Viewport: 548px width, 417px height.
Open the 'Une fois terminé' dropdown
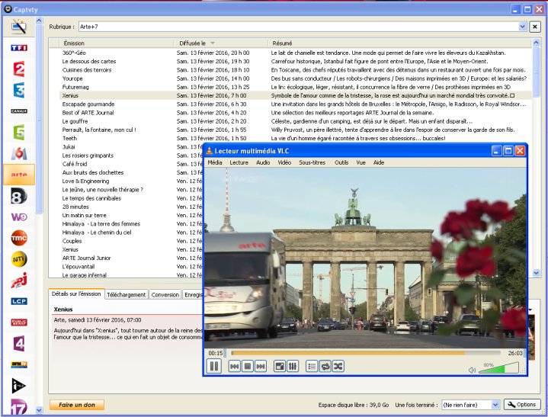(495, 405)
